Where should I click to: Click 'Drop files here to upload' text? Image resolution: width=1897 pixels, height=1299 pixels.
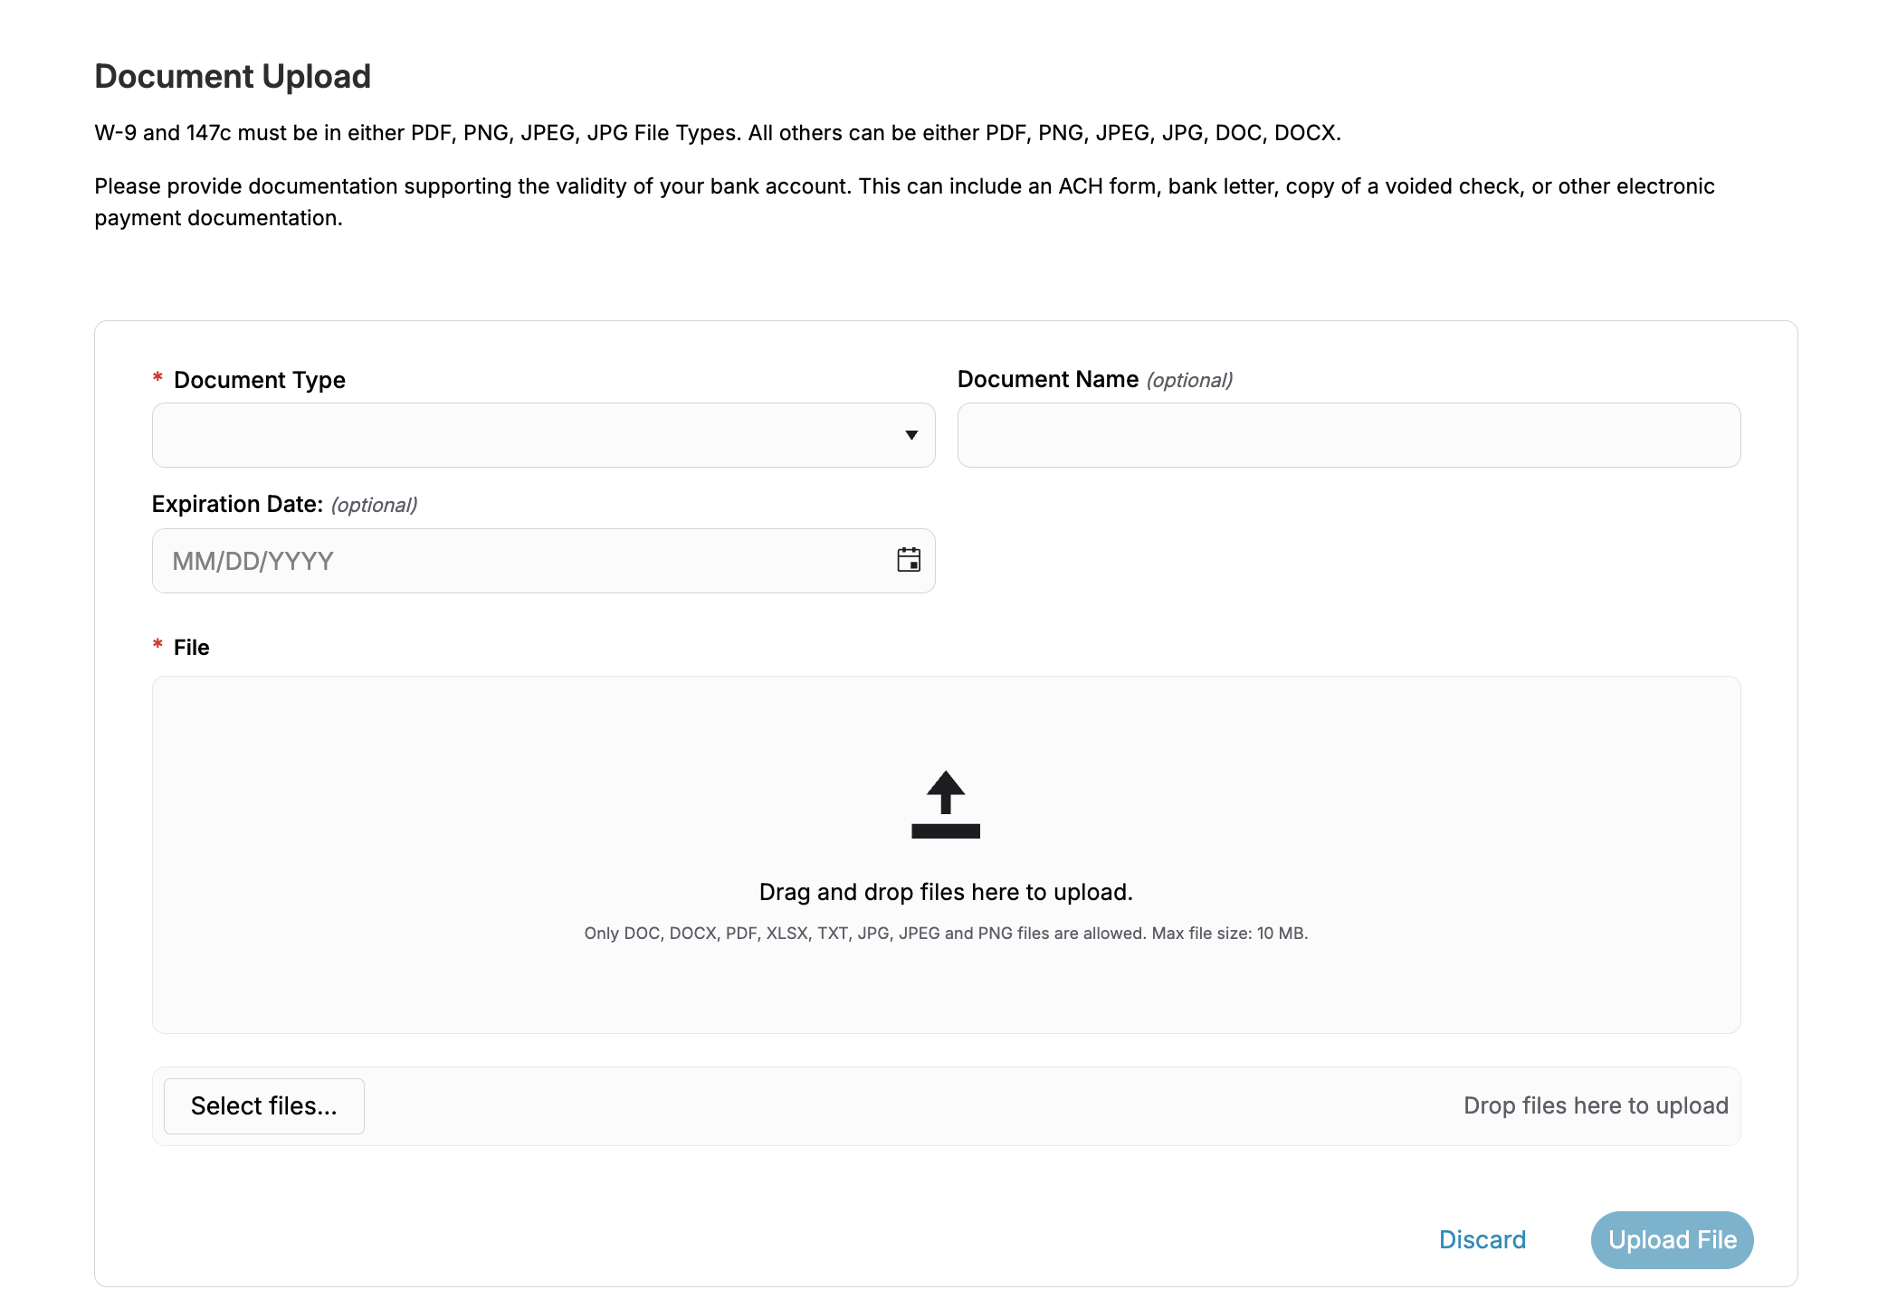(x=1596, y=1105)
